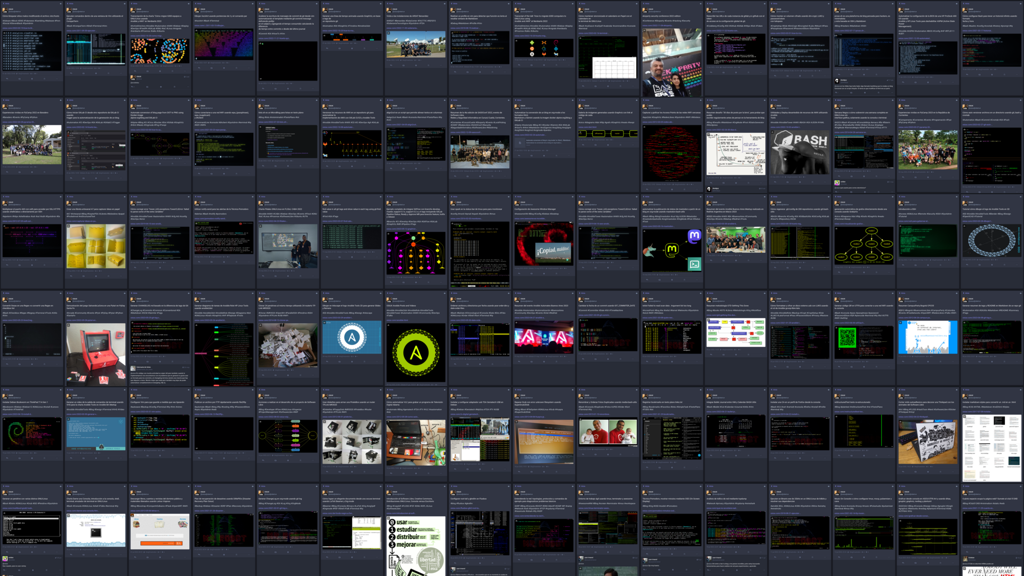Open the green bar chart console image

coord(864,532)
